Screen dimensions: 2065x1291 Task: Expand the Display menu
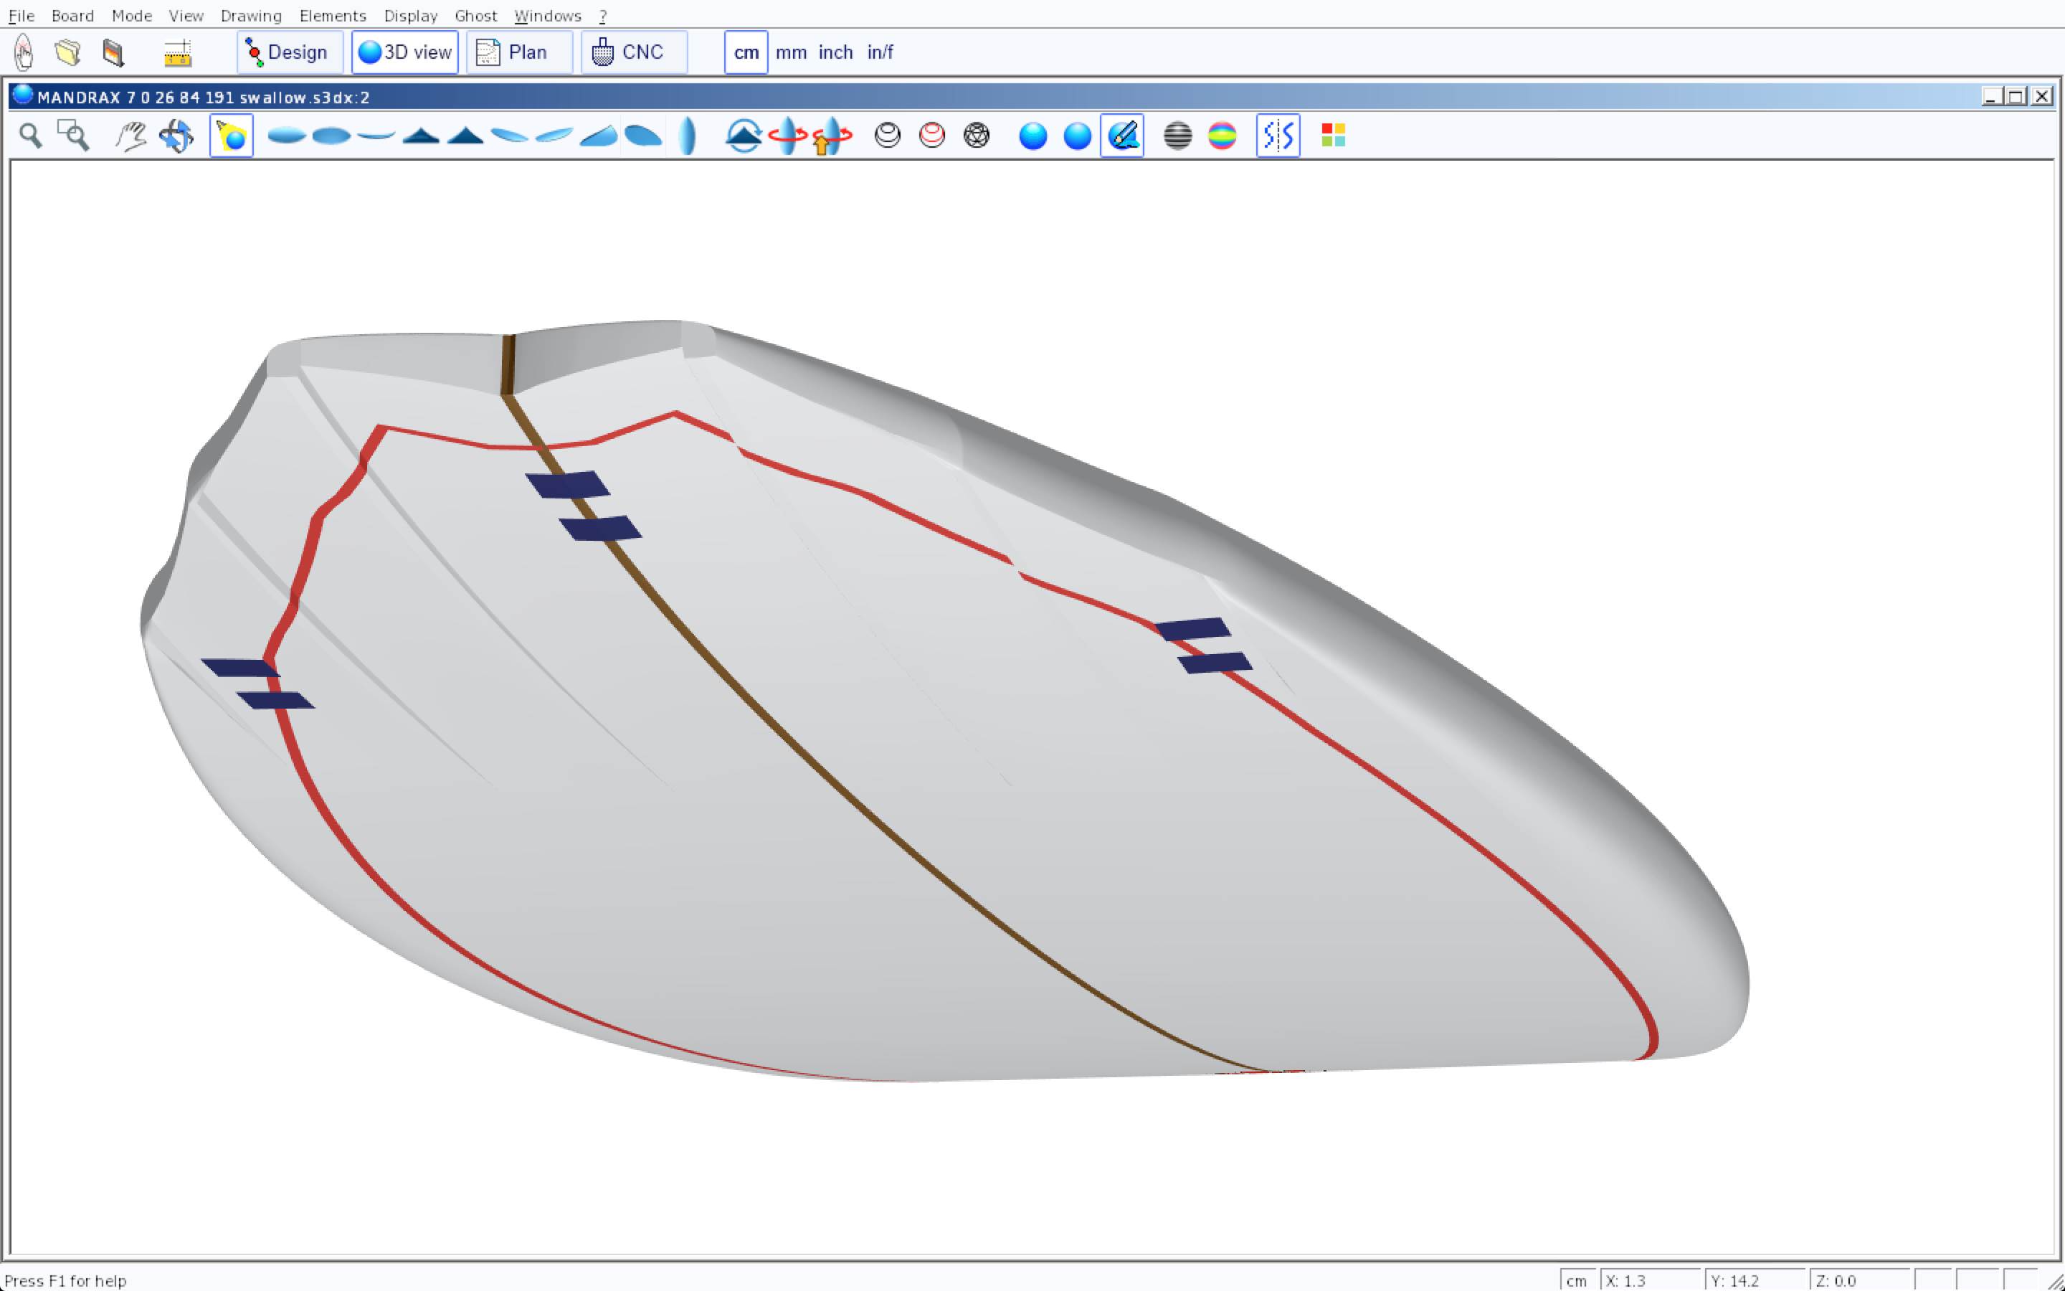point(410,15)
